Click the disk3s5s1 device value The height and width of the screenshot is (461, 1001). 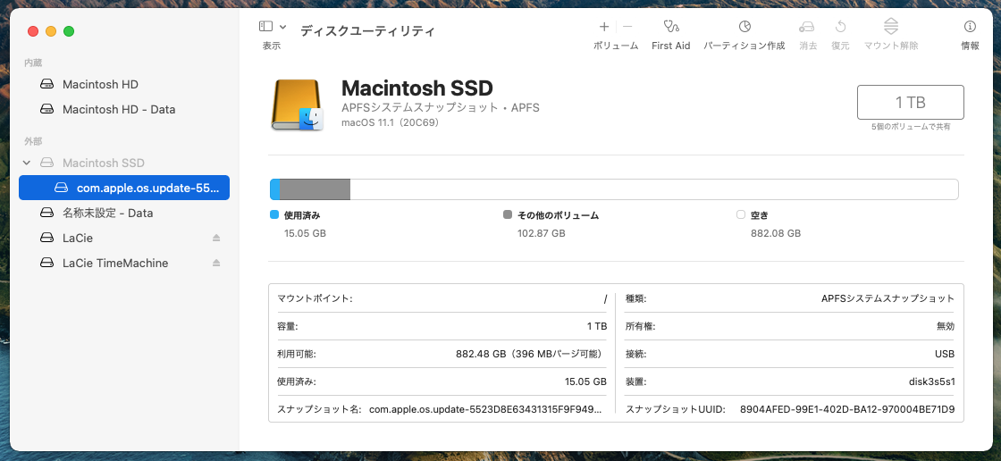tap(930, 381)
